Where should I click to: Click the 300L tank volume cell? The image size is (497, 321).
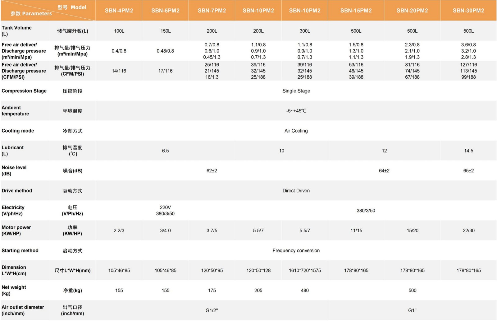coord(305,31)
